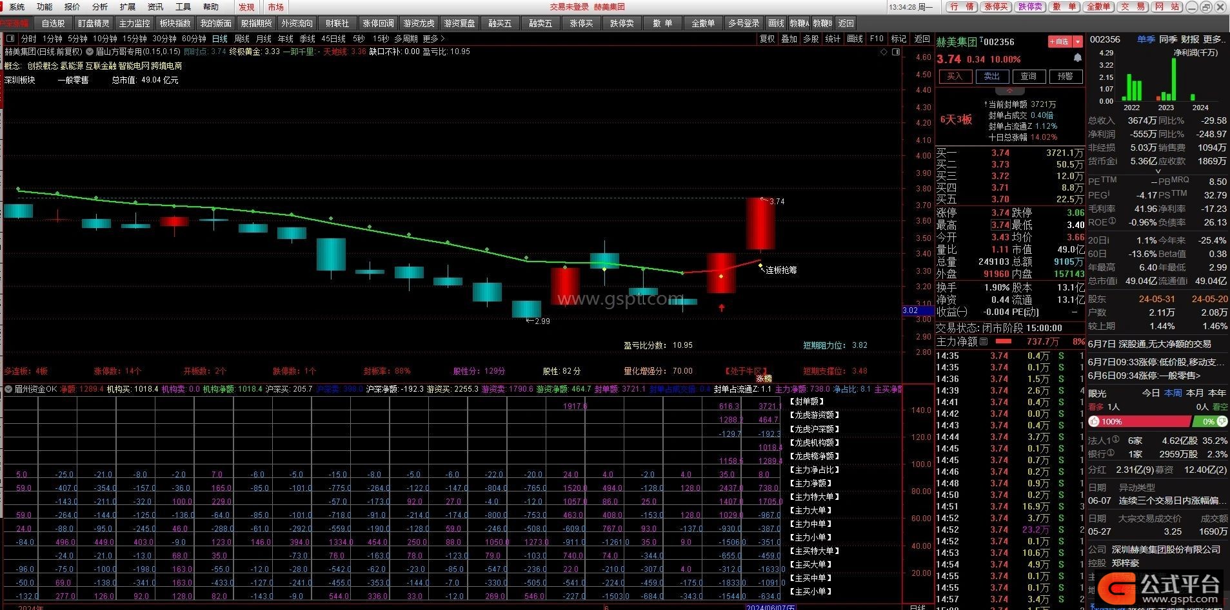Image resolution: width=1230 pixels, height=610 pixels.
Task: Select 同季 in the financial panel
Action: click(x=1168, y=39)
